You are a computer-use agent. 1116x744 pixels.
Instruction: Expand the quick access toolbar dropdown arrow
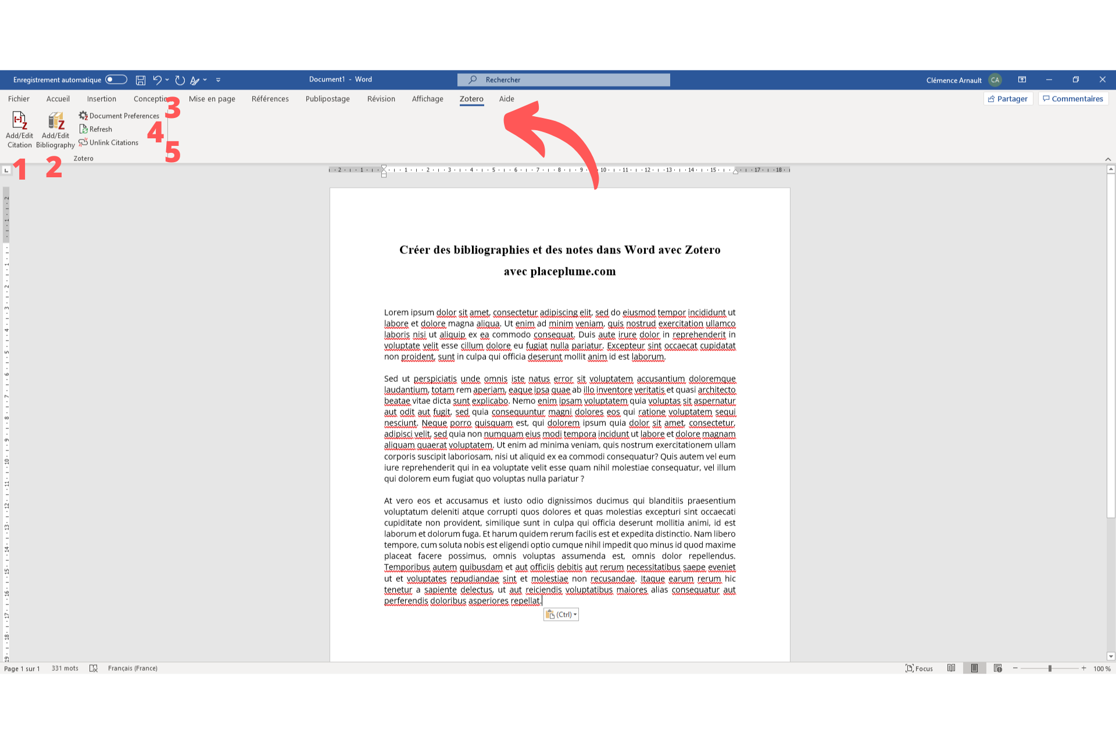coord(219,79)
